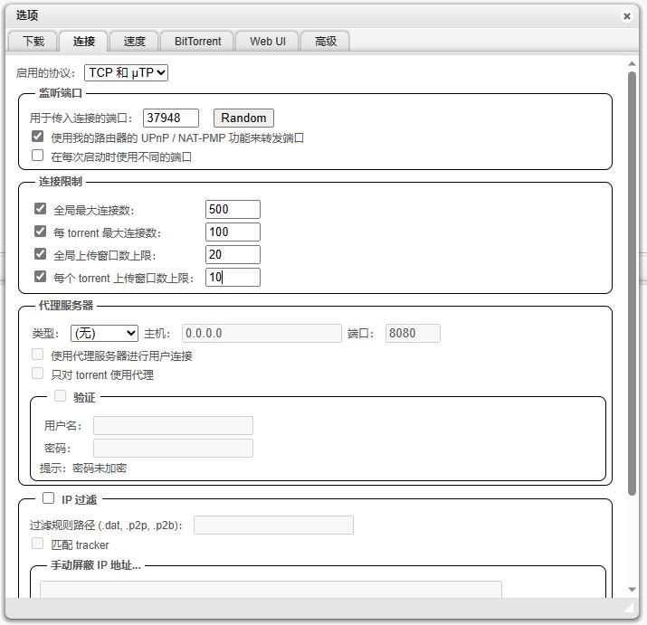Toggle 每 torrent 最大连接数 checkbox

(x=40, y=232)
